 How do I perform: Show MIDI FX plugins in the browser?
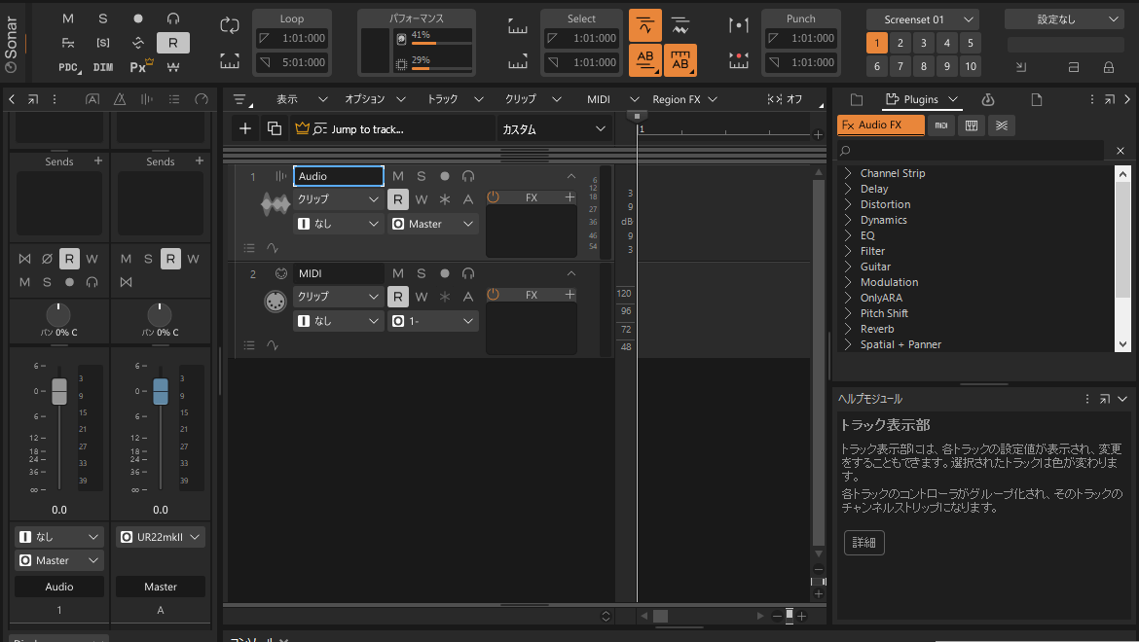coord(941,125)
